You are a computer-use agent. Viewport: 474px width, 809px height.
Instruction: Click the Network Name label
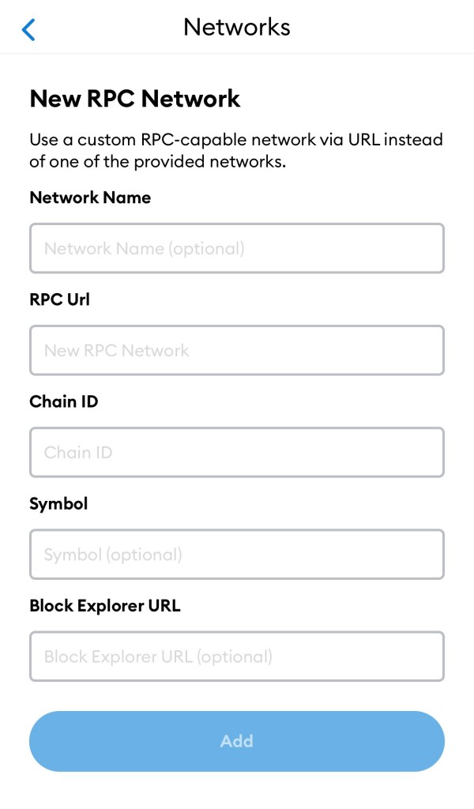point(90,198)
